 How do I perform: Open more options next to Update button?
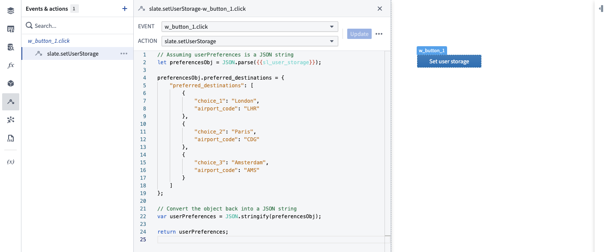coord(379,34)
